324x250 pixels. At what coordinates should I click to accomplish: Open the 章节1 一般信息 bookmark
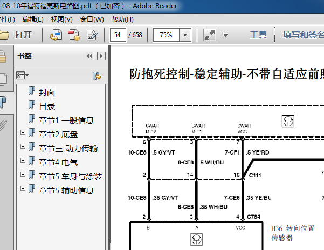click(x=66, y=120)
